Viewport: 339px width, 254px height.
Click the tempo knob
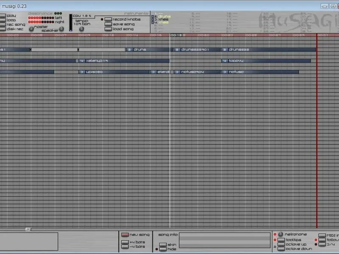pyautogui.click(x=81, y=29)
